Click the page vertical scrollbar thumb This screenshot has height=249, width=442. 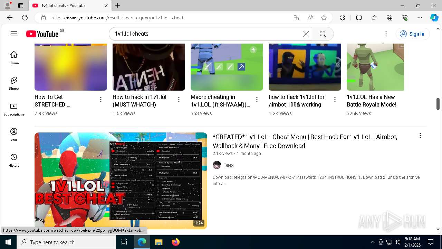click(438, 104)
